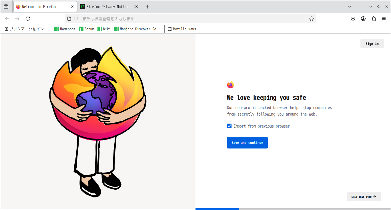
Task: Open Firefox View from the tab bar
Action: tap(6, 7)
